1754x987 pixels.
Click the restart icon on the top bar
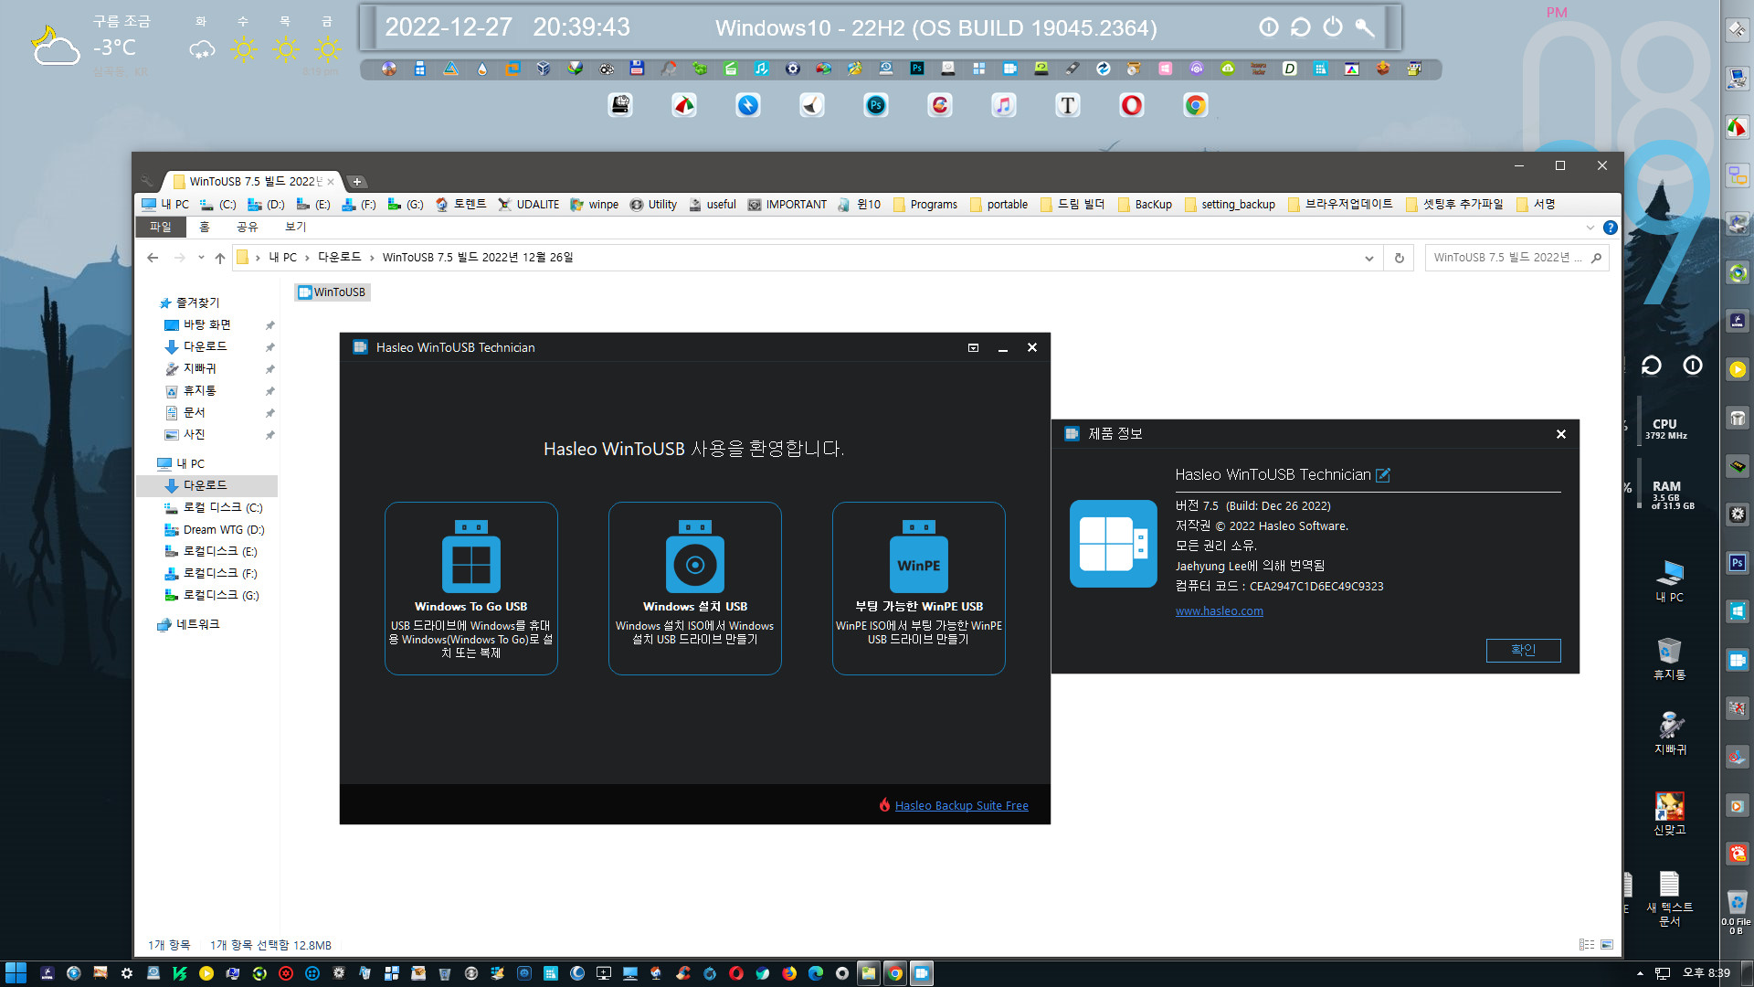coord(1301,27)
